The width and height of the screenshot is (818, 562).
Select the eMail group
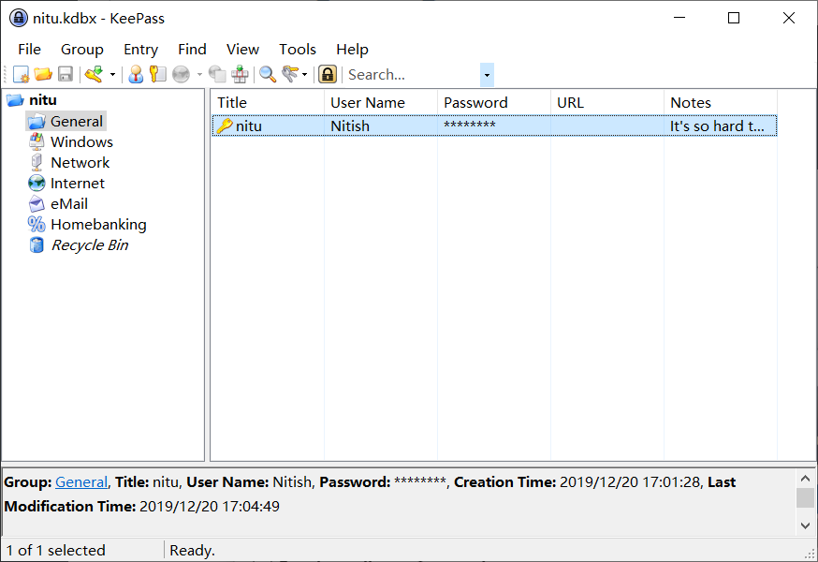(x=69, y=203)
